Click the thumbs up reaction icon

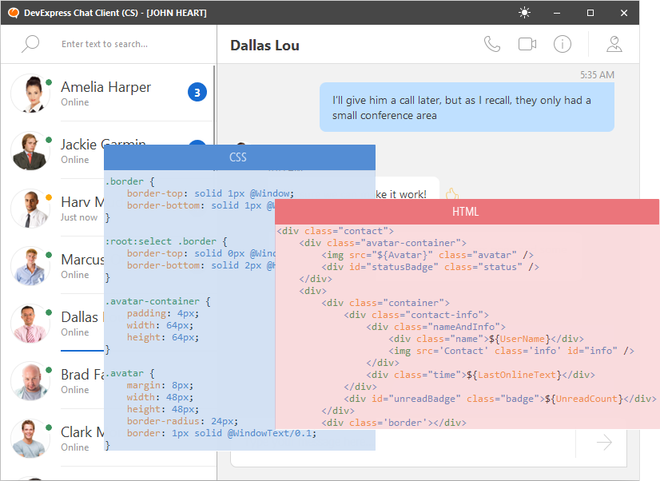pos(451,193)
